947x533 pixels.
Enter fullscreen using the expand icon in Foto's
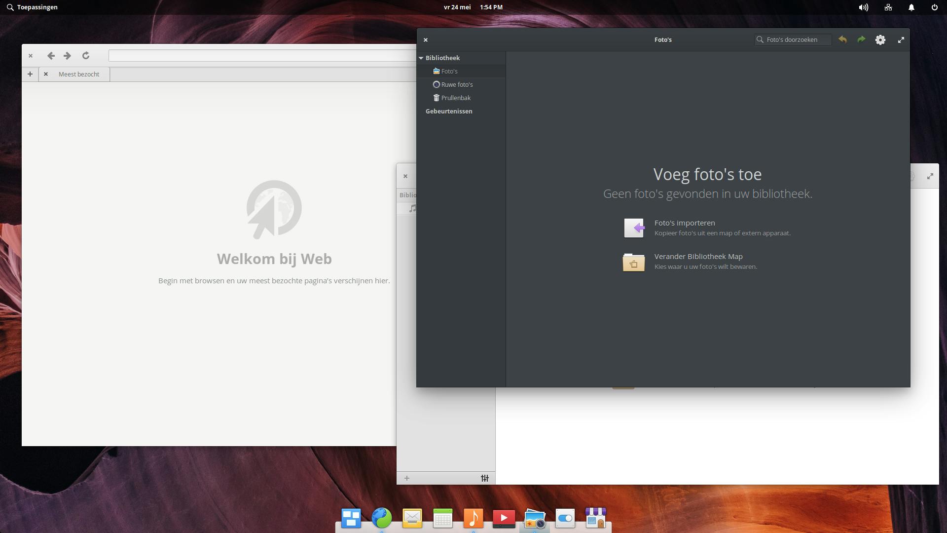tap(902, 39)
